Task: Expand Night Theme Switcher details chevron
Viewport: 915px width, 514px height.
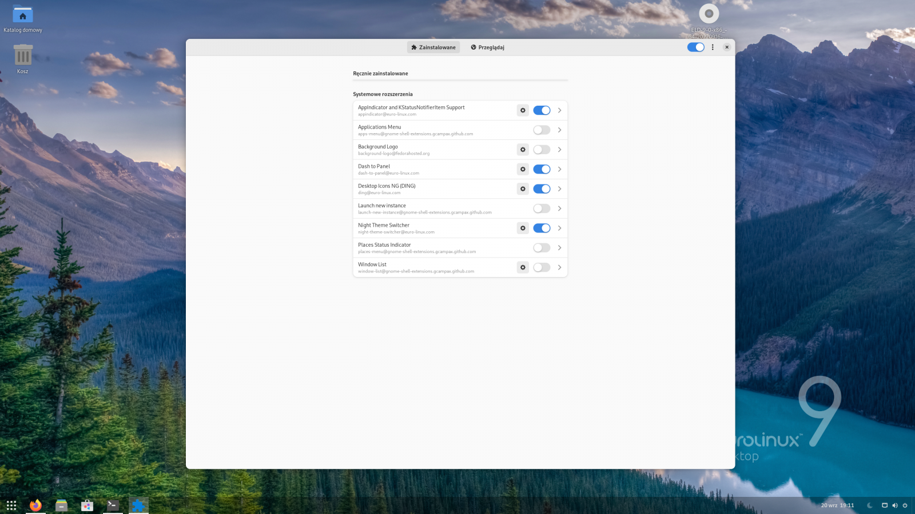Action: click(559, 228)
